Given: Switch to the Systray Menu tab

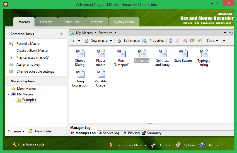Looking at the screenshot, I should click(x=124, y=22).
